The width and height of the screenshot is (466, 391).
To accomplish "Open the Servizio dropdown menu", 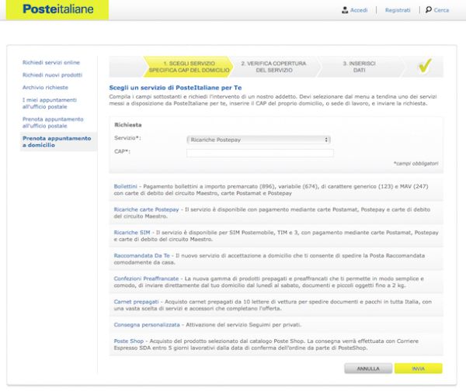I will click(259, 140).
